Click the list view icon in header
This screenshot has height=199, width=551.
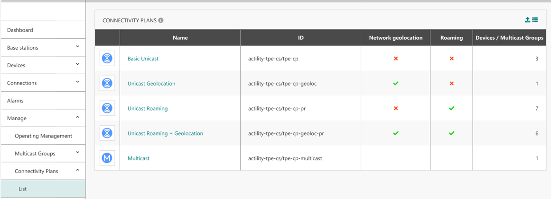tap(535, 20)
